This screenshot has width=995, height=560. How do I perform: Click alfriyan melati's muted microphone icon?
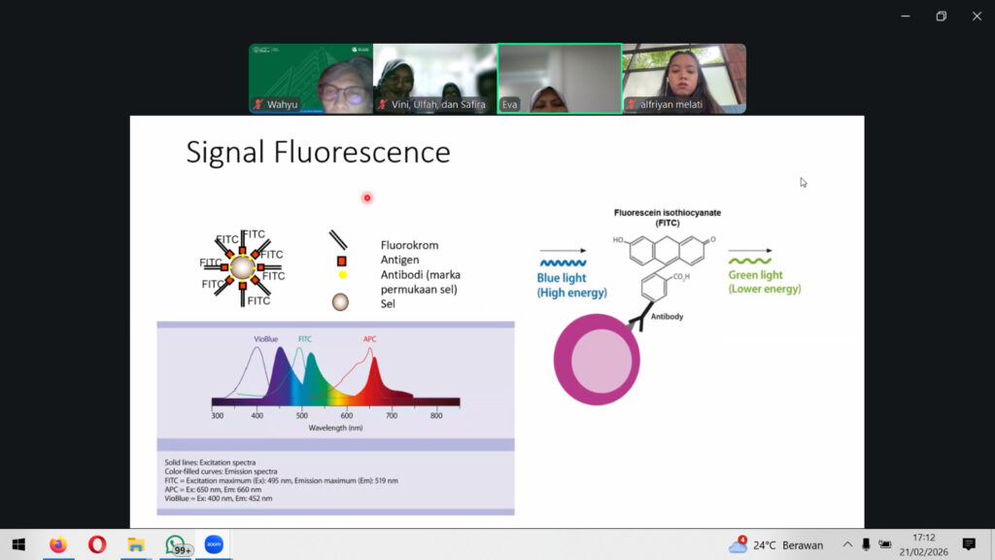point(632,104)
